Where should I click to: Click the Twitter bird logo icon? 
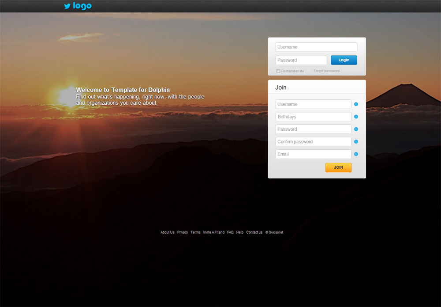tap(67, 6)
